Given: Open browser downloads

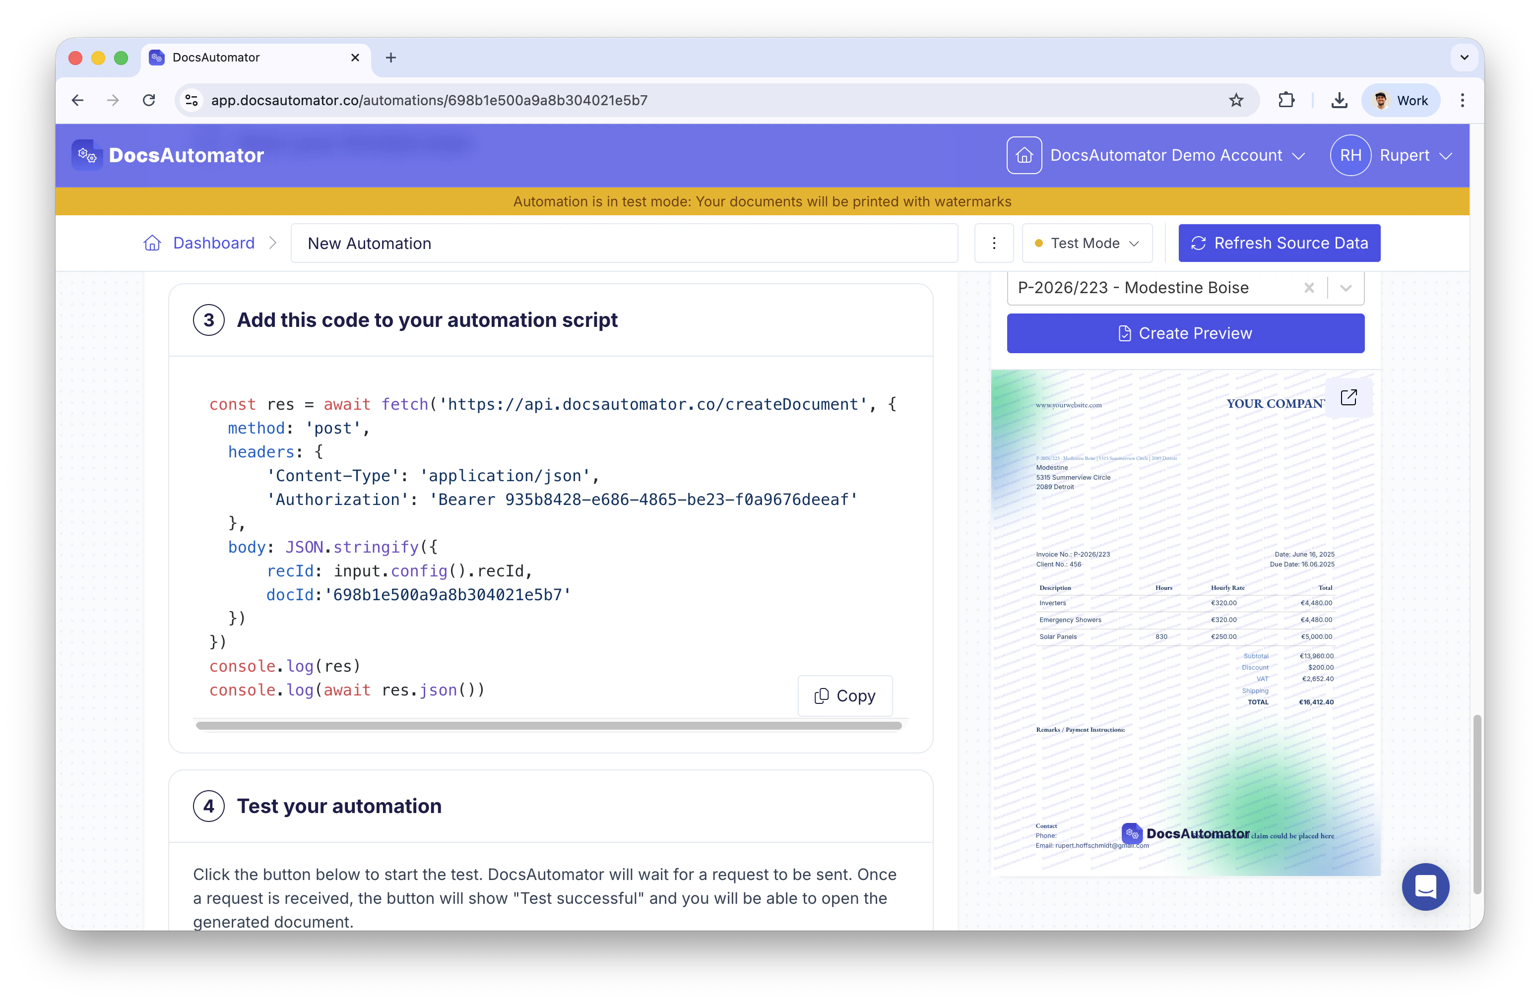Looking at the screenshot, I should [1340, 100].
